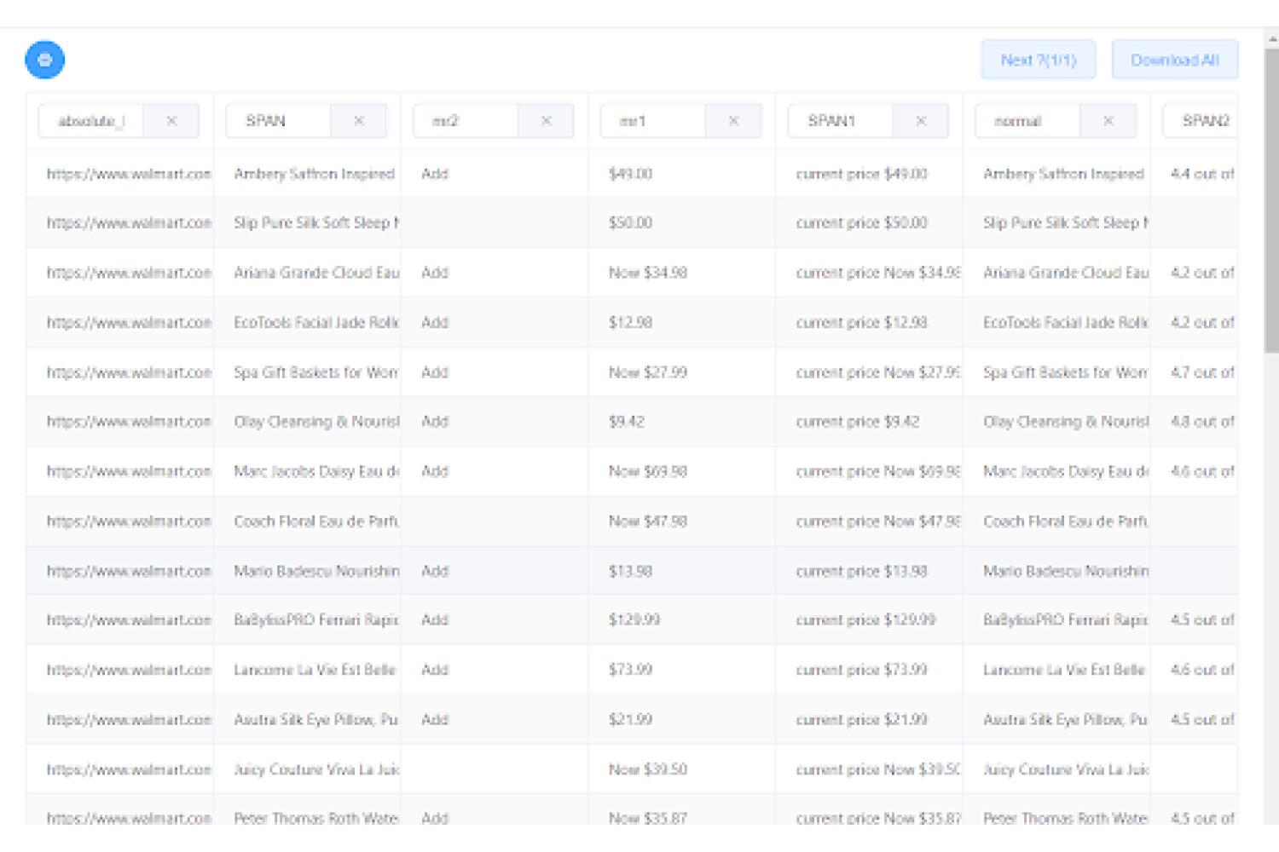Click Lancome La Vie Est Belle in normal column
The width and height of the screenshot is (1279, 852).
(1064, 670)
